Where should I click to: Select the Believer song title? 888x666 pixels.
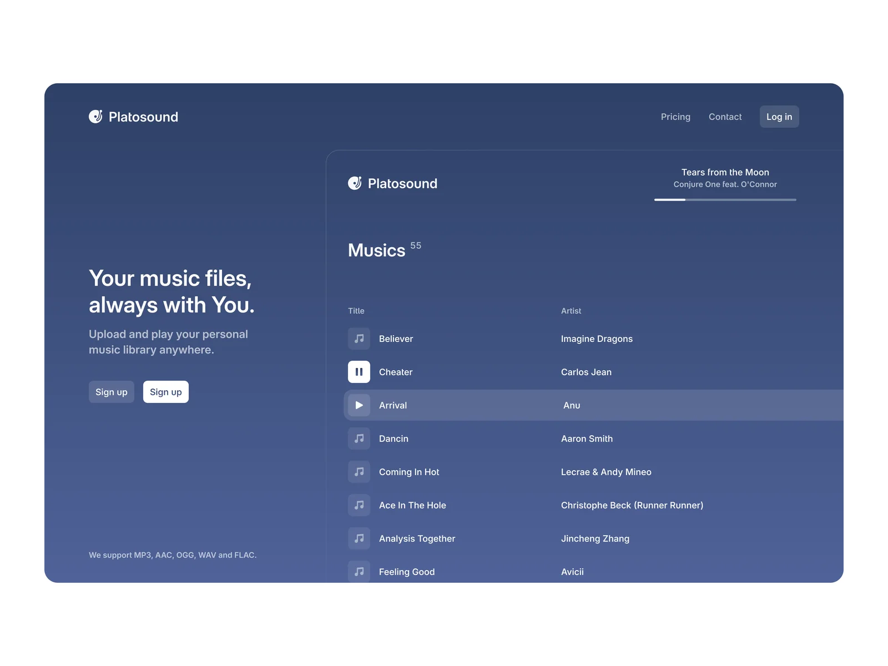[x=396, y=339]
